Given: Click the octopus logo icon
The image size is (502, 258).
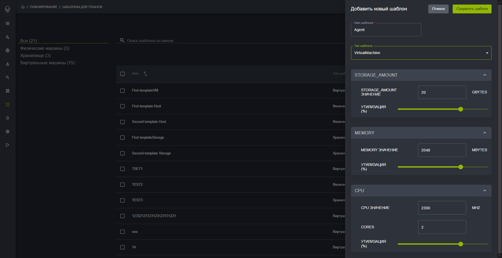Looking at the screenshot, I should tap(8, 9).
